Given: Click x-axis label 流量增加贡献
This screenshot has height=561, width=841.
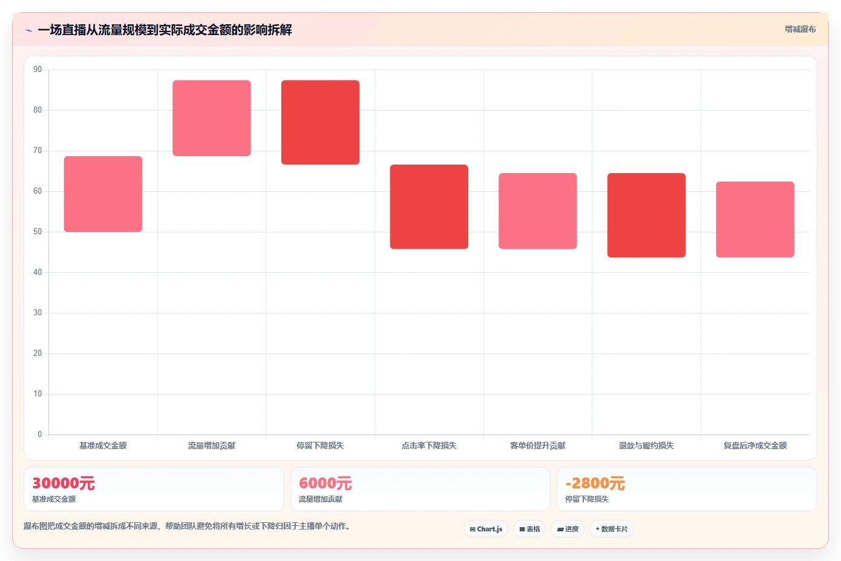Looking at the screenshot, I should pos(212,445).
